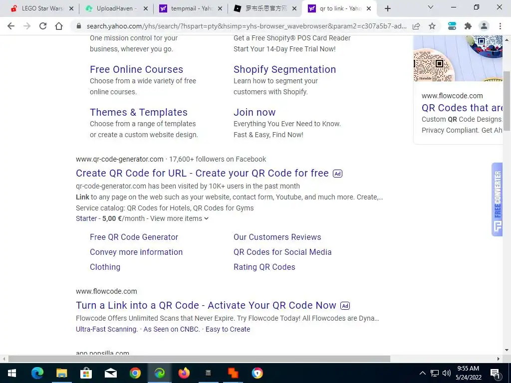The image size is (511, 383).
Task: Open the Shopify Segmentation link
Action: pyautogui.click(x=284, y=69)
